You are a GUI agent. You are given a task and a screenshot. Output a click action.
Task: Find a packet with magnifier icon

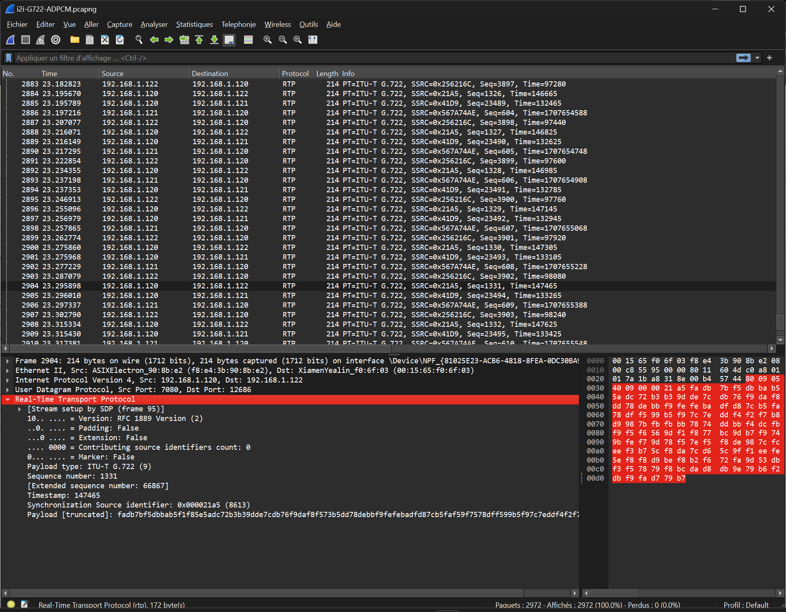click(x=139, y=40)
